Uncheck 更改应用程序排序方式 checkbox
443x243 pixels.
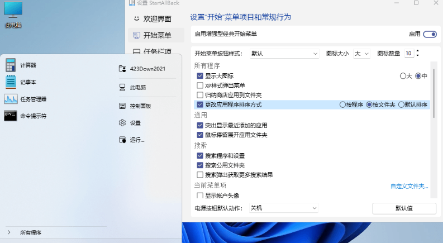click(x=200, y=104)
